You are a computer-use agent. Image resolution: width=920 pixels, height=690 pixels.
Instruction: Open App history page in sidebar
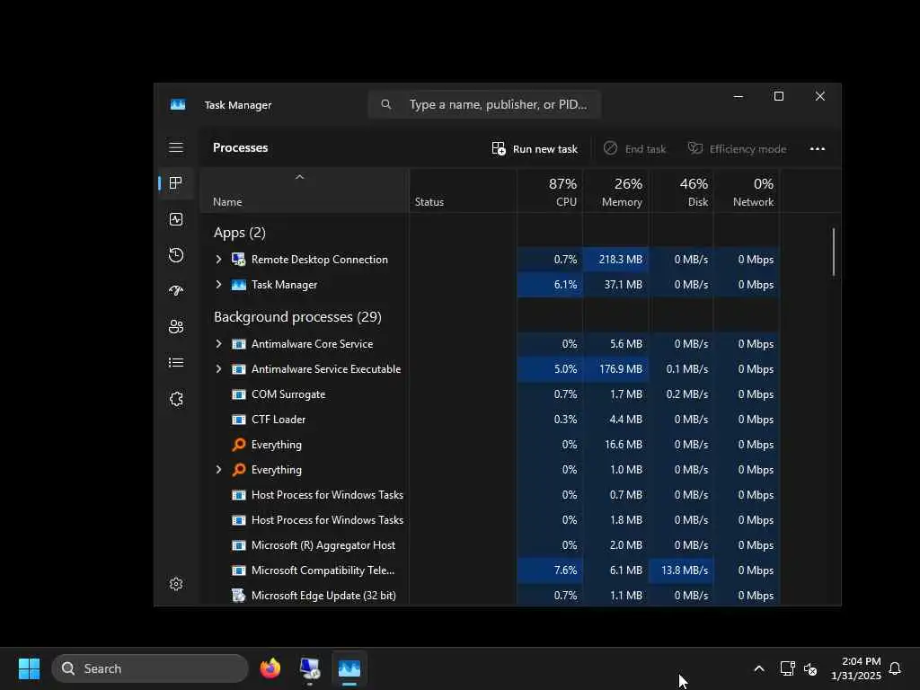pos(176,255)
